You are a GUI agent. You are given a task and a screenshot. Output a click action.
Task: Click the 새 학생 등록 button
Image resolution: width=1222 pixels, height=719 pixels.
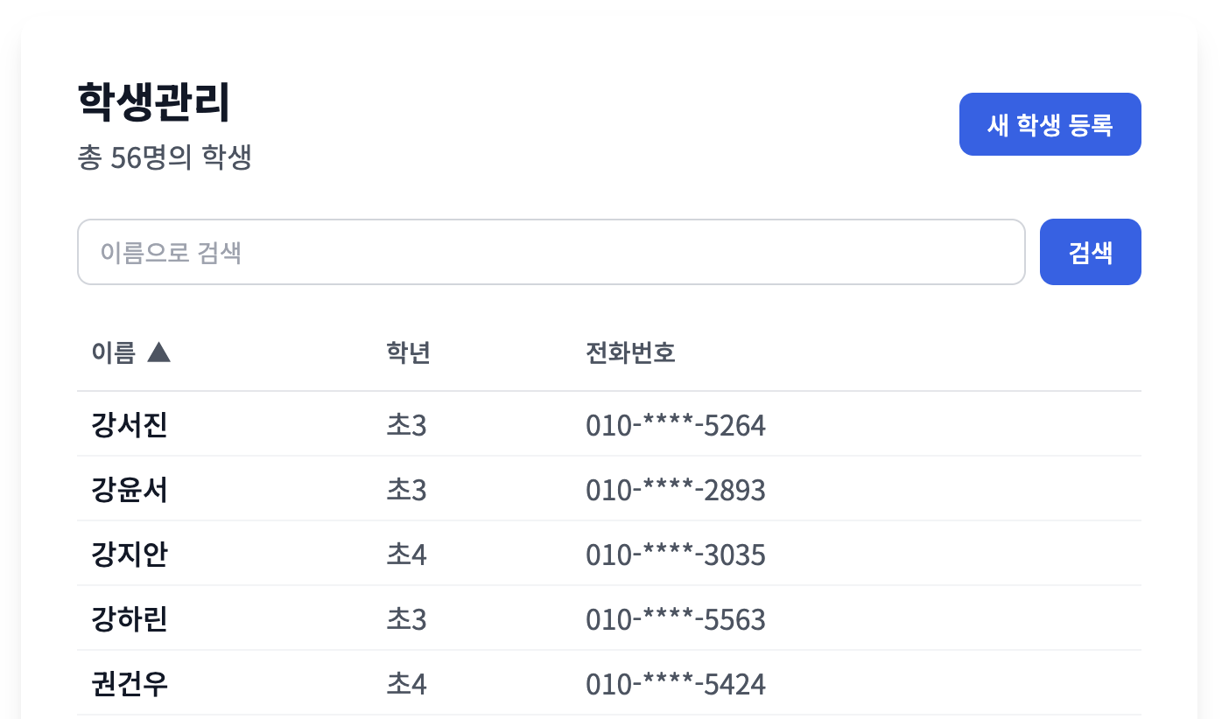coord(1050,124)
